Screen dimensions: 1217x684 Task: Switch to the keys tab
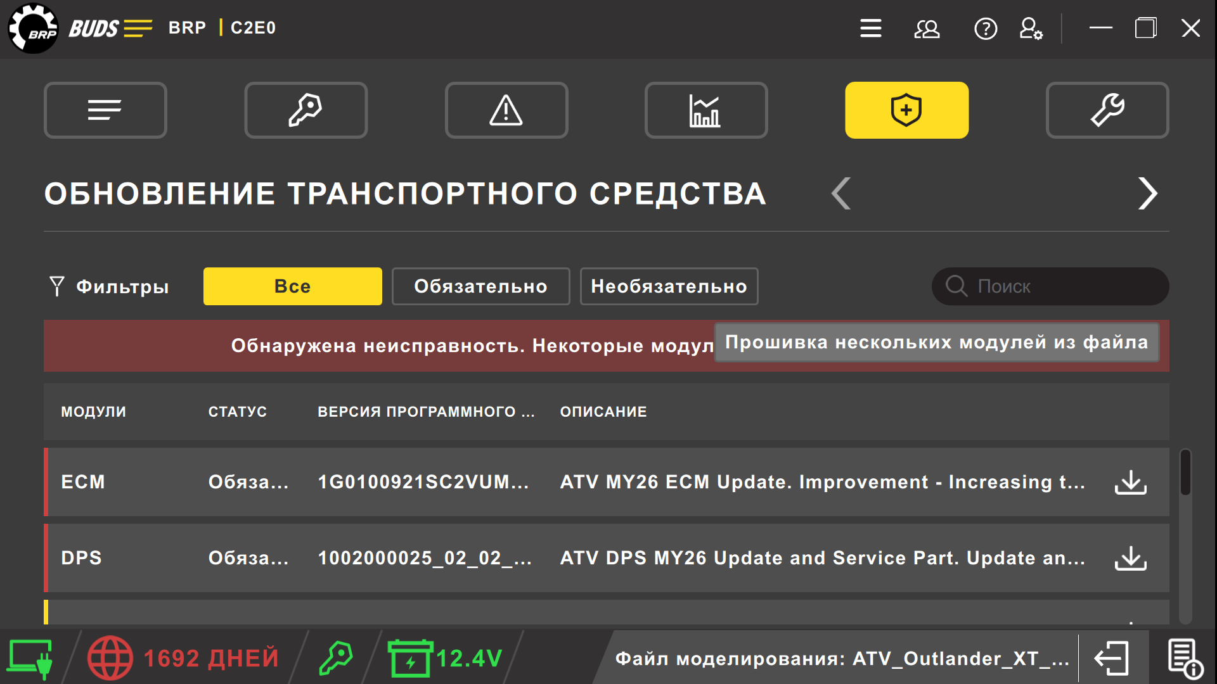306,110
